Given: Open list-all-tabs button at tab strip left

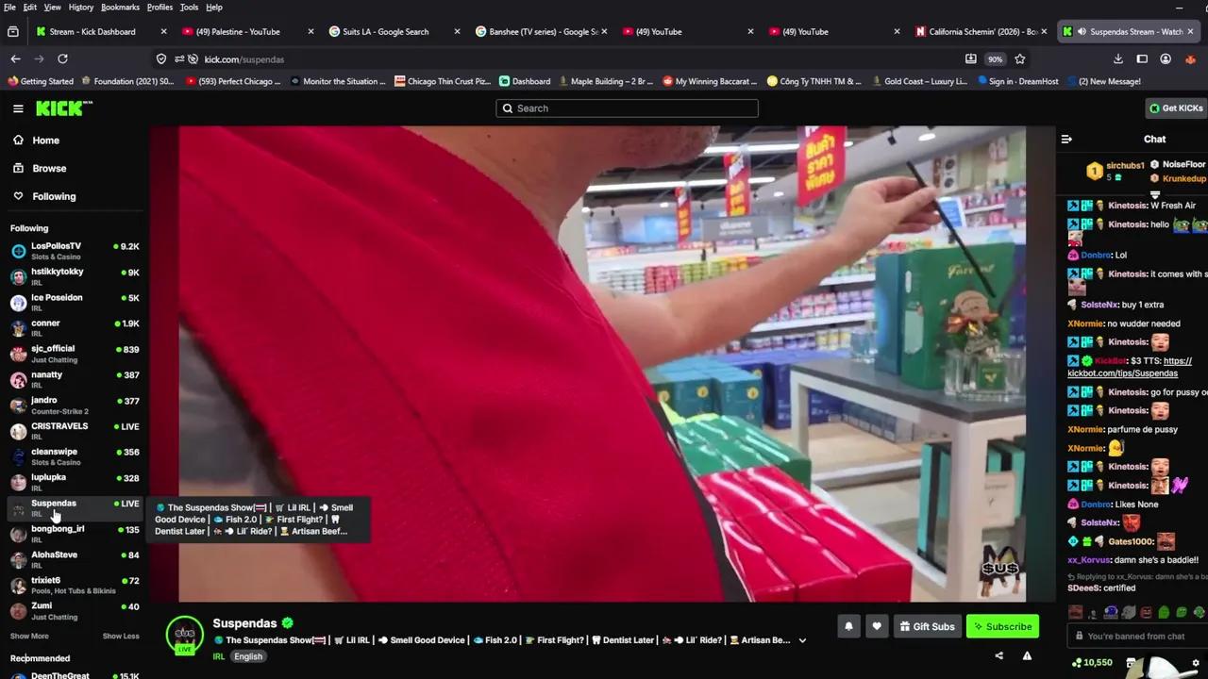Looking at the screenshot, I should 12,31.
